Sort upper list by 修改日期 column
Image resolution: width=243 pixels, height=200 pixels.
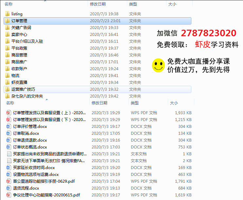pos(98,4)
